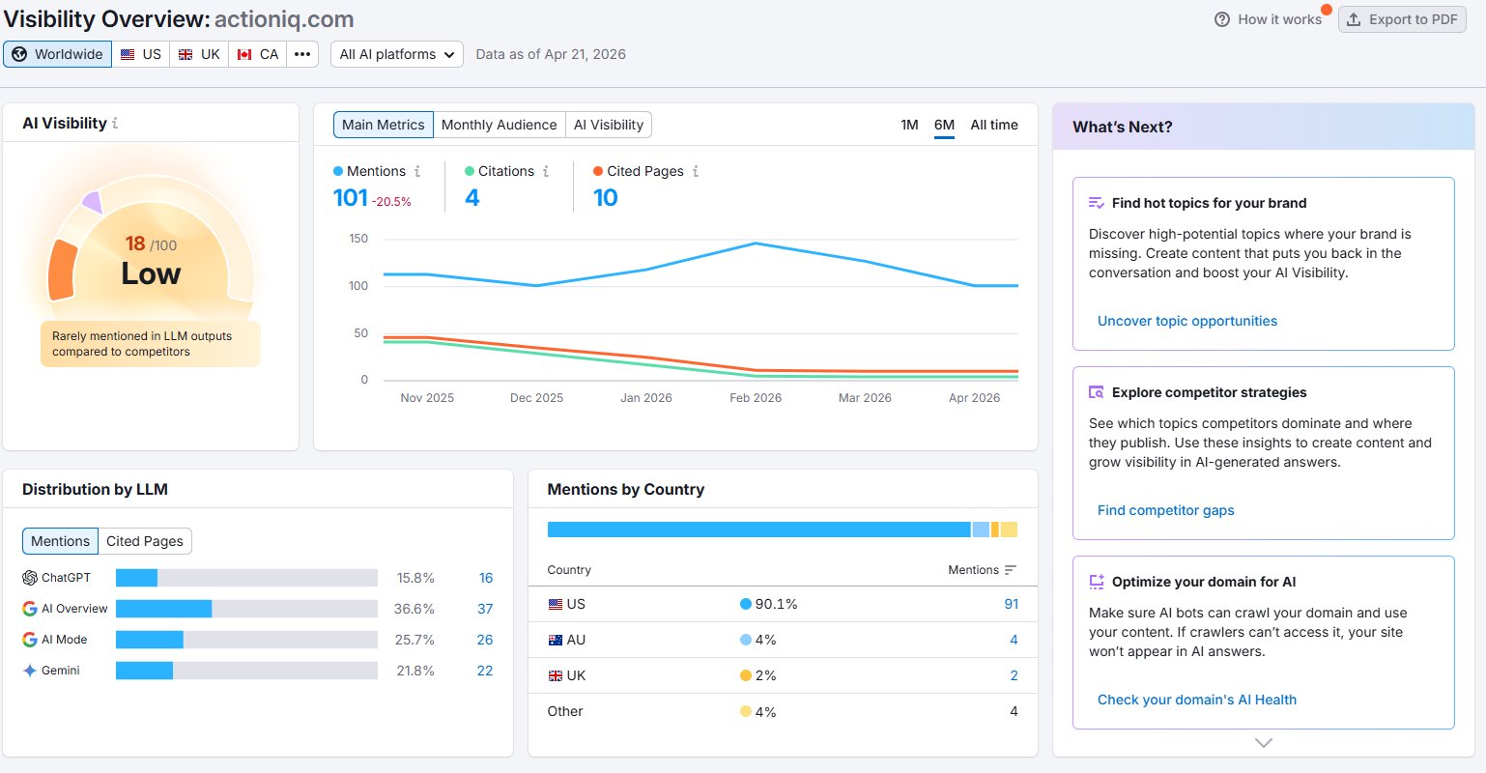Click the US blue color dot at 90.1%
The width and height of the screenshot is (1486, 773).
[745, 604]
